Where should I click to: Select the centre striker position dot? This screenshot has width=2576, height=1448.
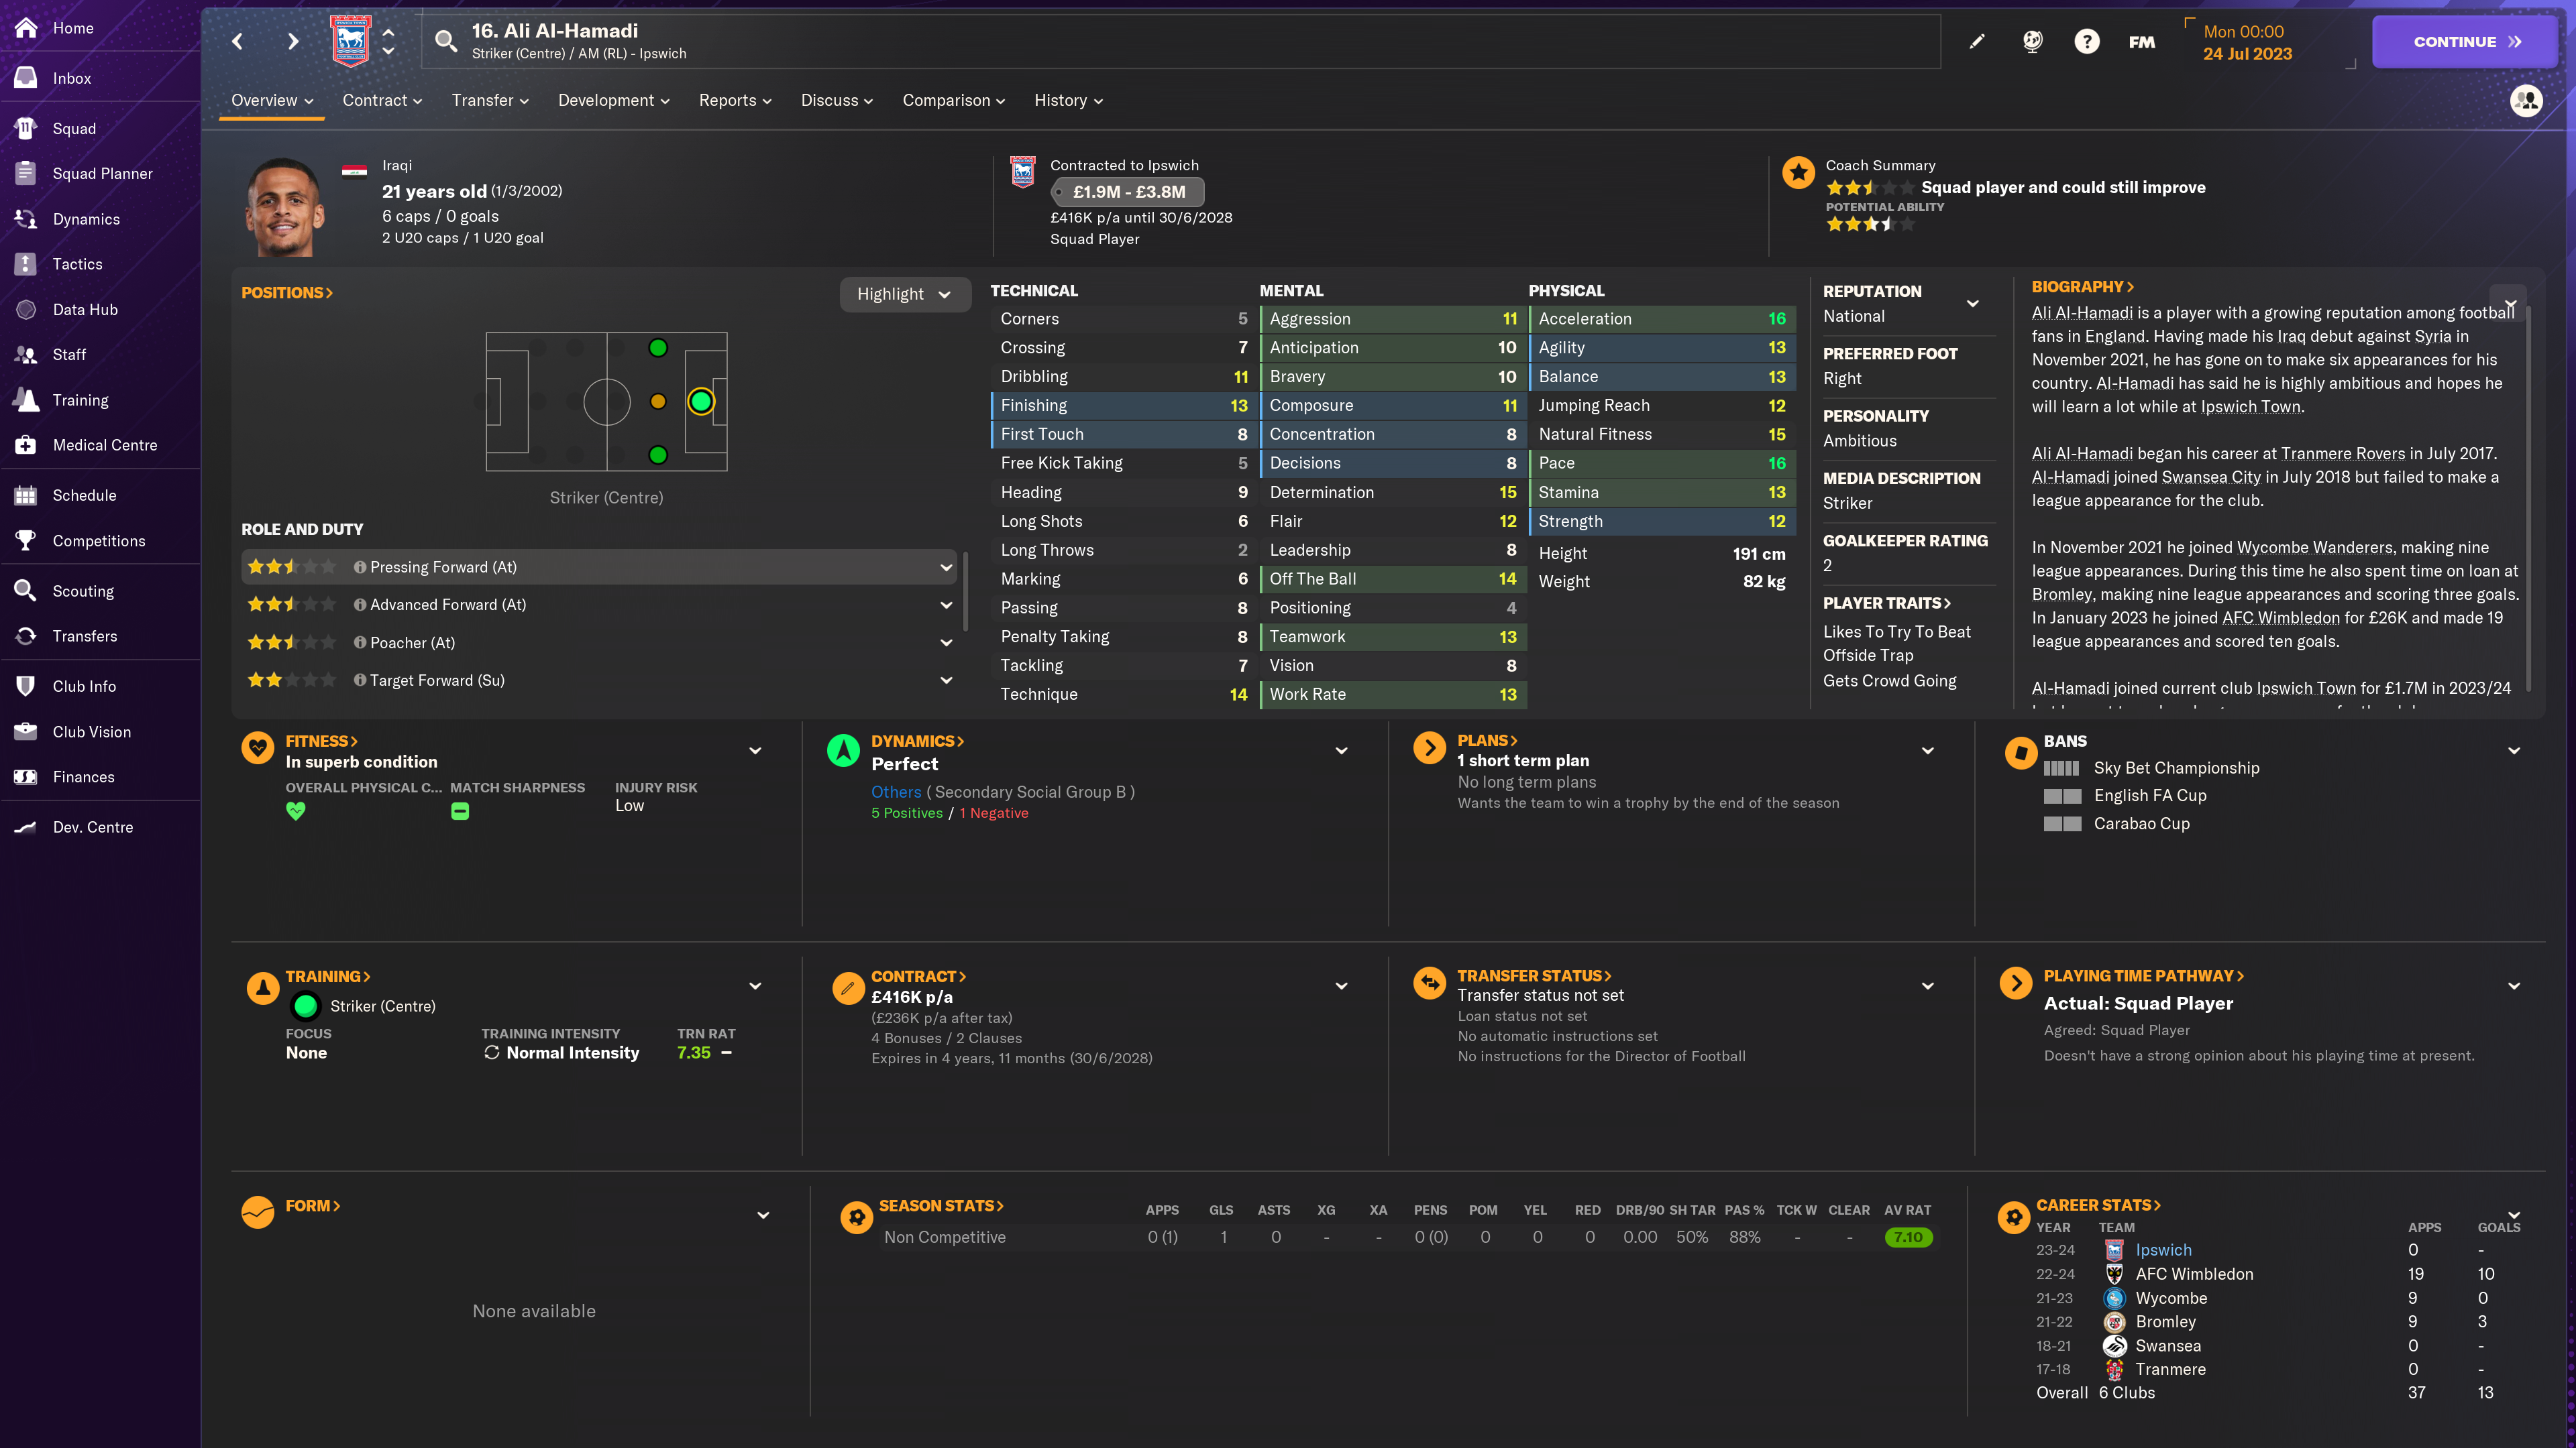coord(701,401)
